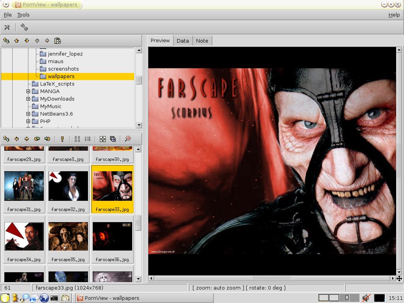
Task: Go back in folder history (grey left arrow)
Action: (37, 41)
